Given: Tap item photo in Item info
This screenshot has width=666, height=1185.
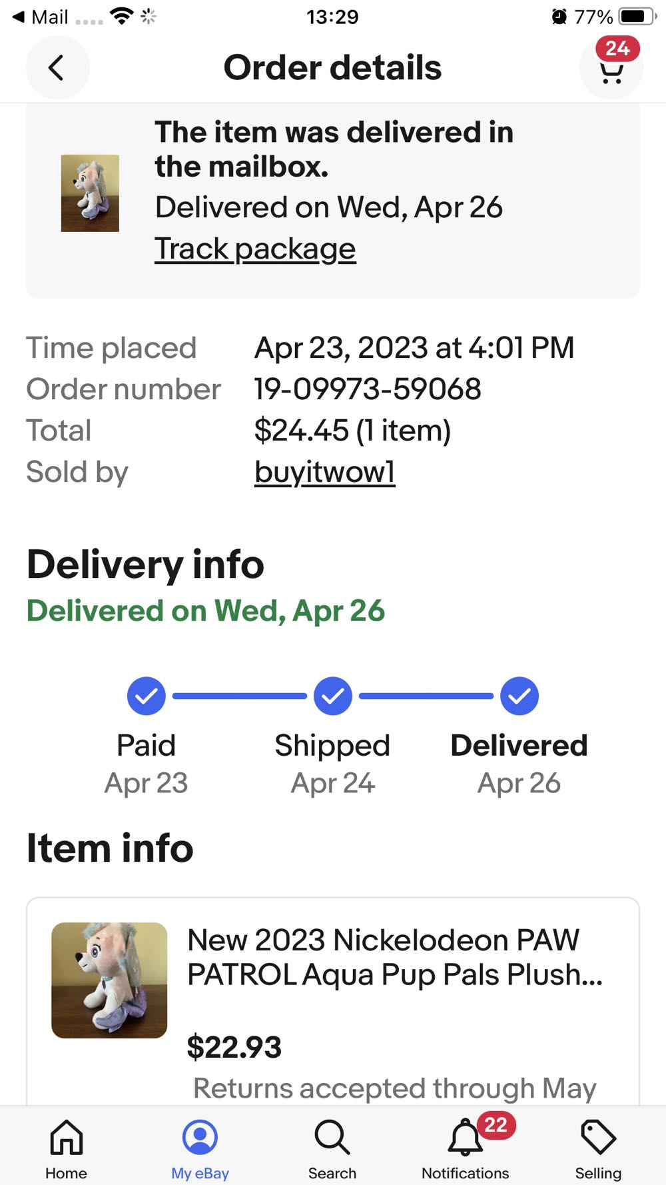Looking at the screenshot, I should [x=109, y=980].
